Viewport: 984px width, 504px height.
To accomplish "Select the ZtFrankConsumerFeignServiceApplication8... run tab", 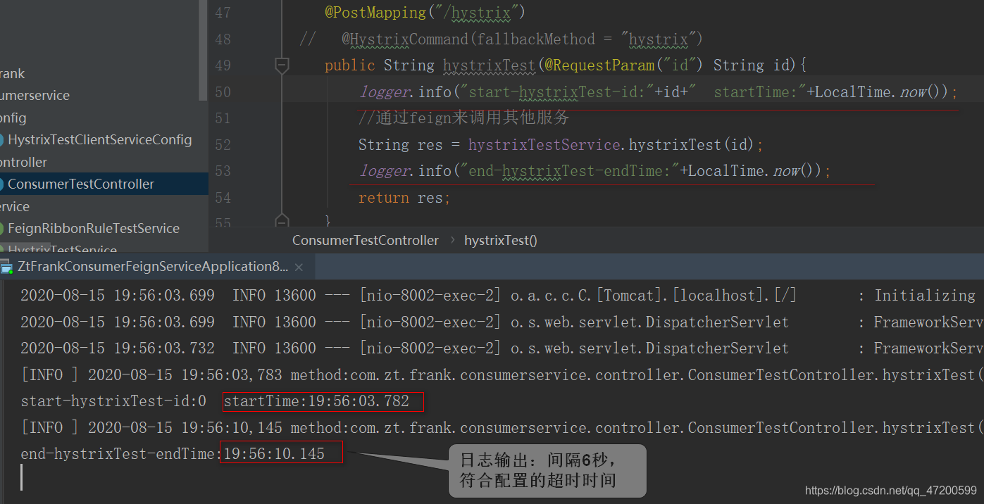I will 153,267.
